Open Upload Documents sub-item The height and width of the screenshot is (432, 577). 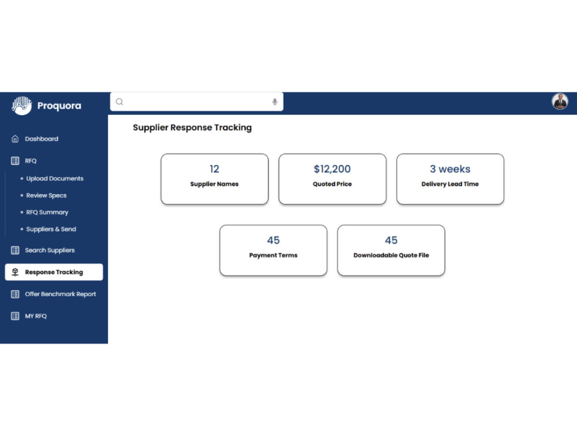pos(55,179)
